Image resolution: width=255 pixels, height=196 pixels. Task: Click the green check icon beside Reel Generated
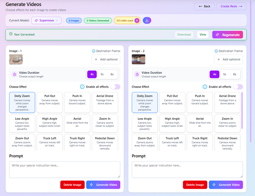tap(11, 34)
